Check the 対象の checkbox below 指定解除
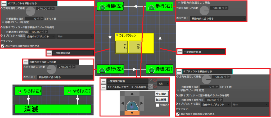The width and height of the screenshot is (271, 118). pyautogui.click(x=157, y=105)
